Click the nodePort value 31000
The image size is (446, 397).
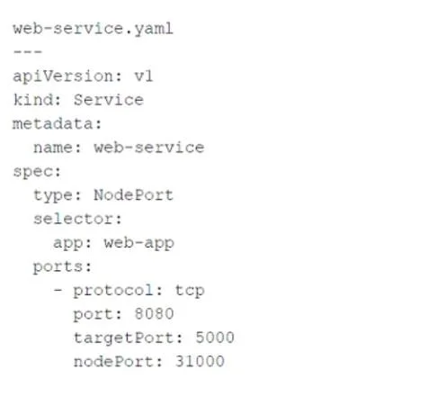point(200,361)
